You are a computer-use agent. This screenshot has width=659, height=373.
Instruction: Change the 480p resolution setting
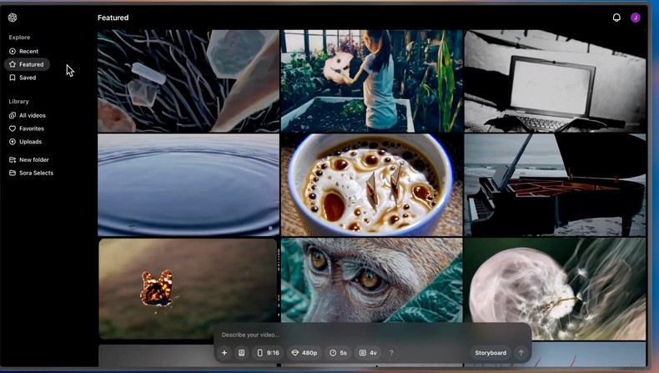304,353
